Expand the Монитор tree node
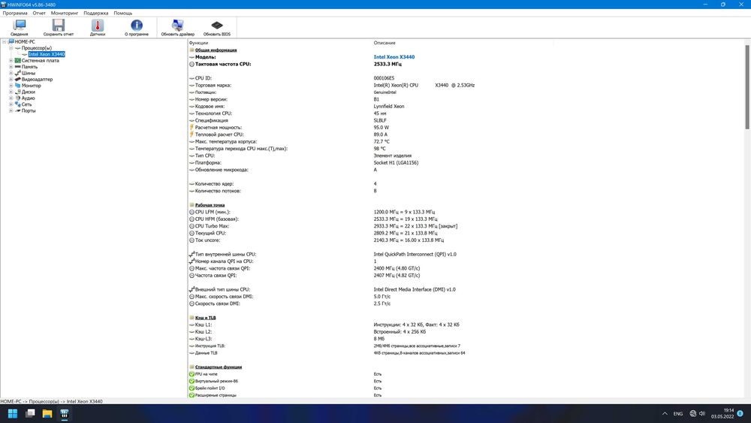Screen dimensions: 751x423 [x=11, y=85]
